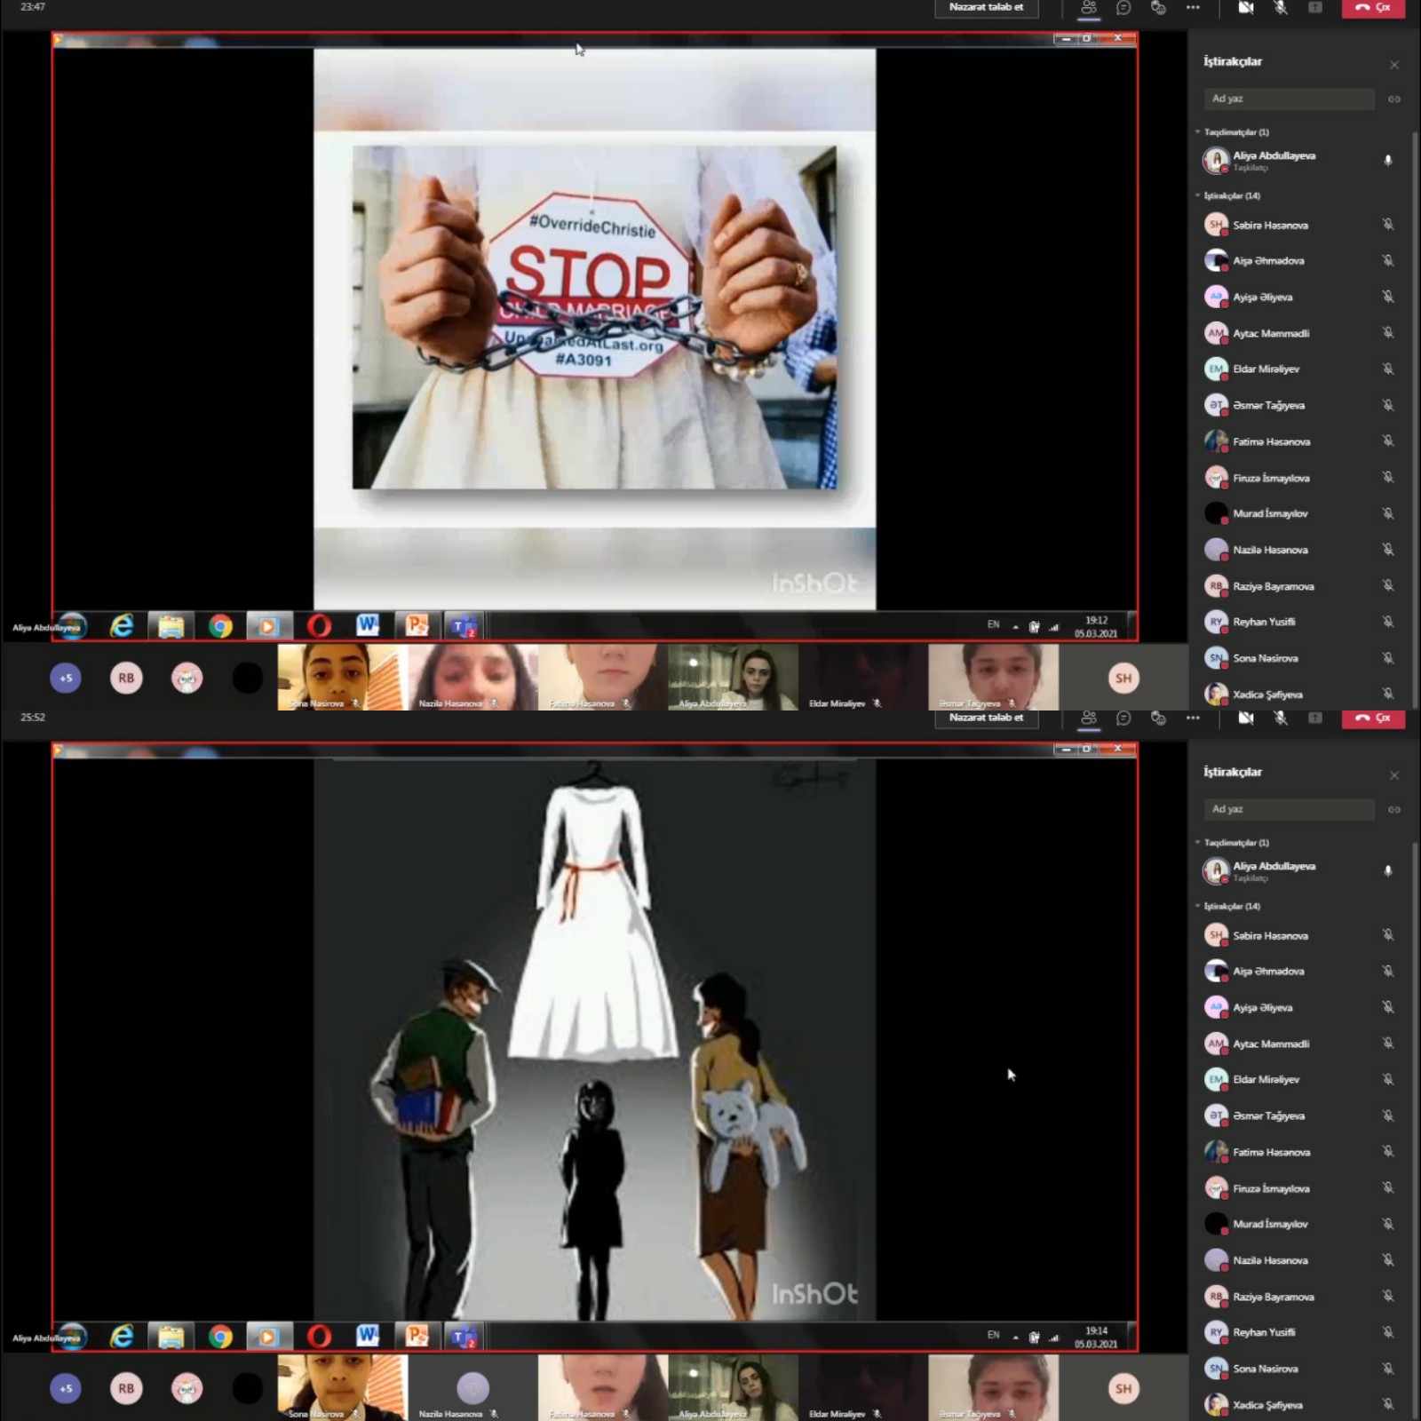The image size is (1421, 1421).
Task: Click Sabirə Həsənova's muted mic icon, 23:47 meeting
Action: click(1388, 225)
